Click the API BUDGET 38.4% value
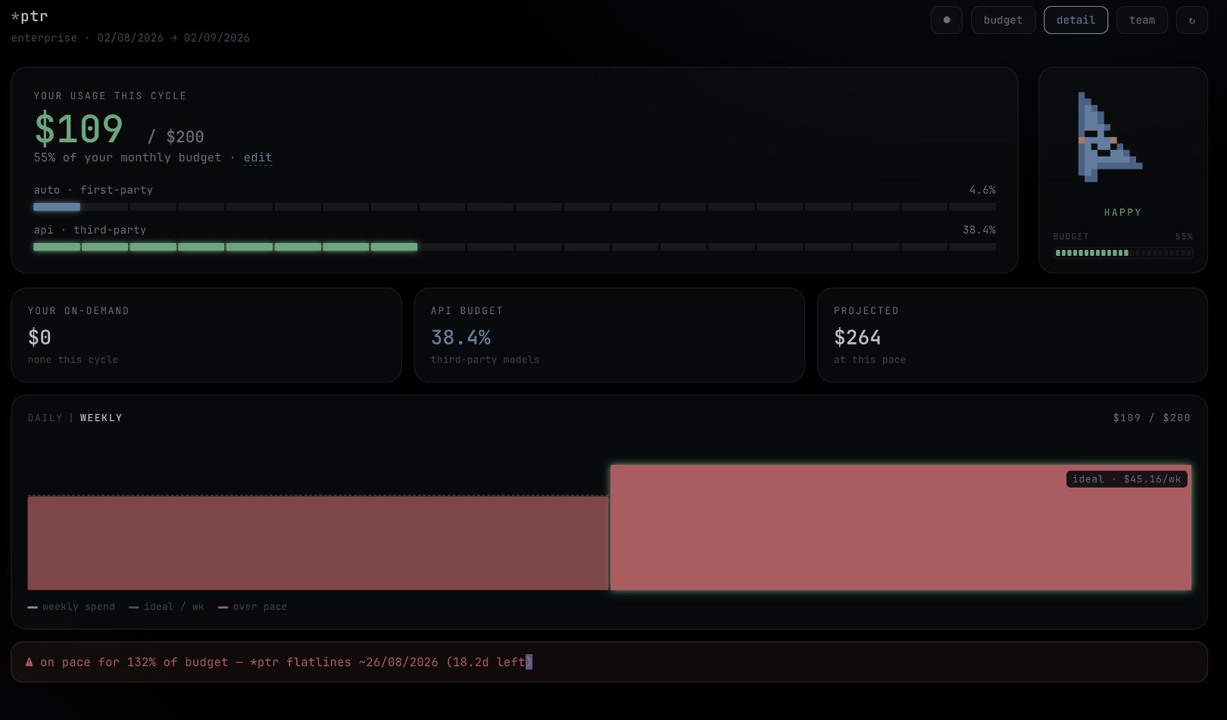Viewport: 1227px width, 720px height. point(461,337)
